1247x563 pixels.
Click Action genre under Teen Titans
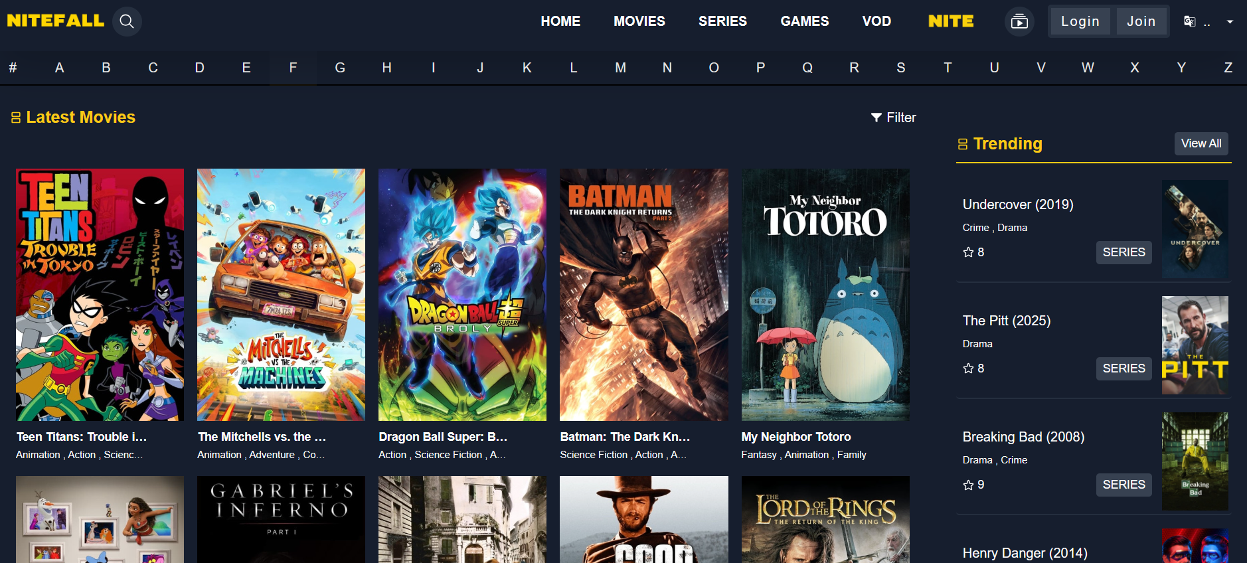(x=82, y=455)
